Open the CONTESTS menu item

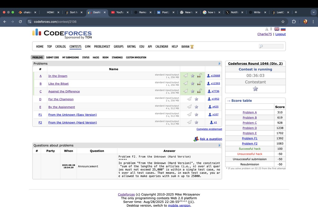tap(76, 46)
